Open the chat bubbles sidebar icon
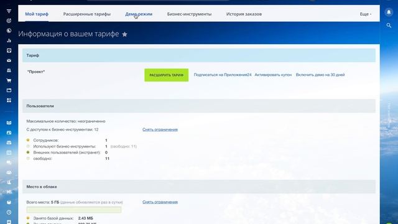Viewport: 398px width, 224px height. (x=9, y=162)
